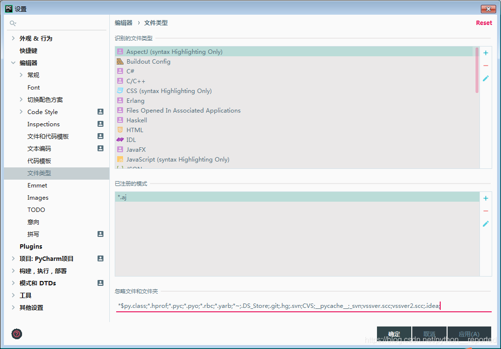Image resolution: width=501 pixels, height=349 pixels.
Task: Open the TODO settings page
Action: (36, 210)
